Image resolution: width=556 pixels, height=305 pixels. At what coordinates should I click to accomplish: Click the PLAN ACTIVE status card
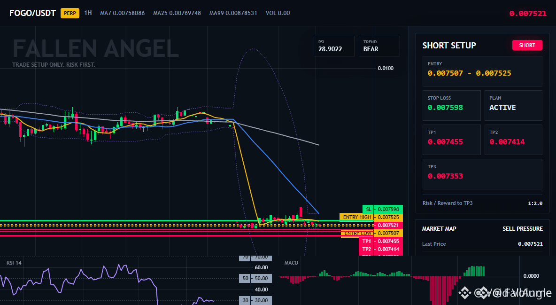tap(513, 105)
